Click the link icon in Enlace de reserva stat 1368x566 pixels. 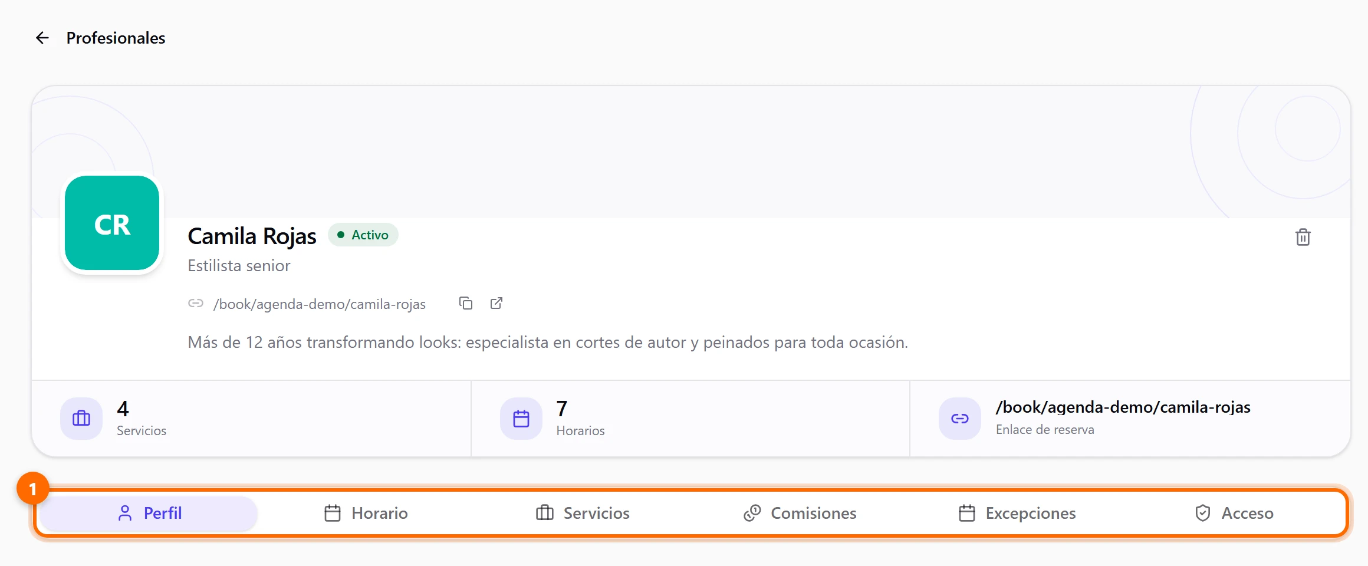960,419
